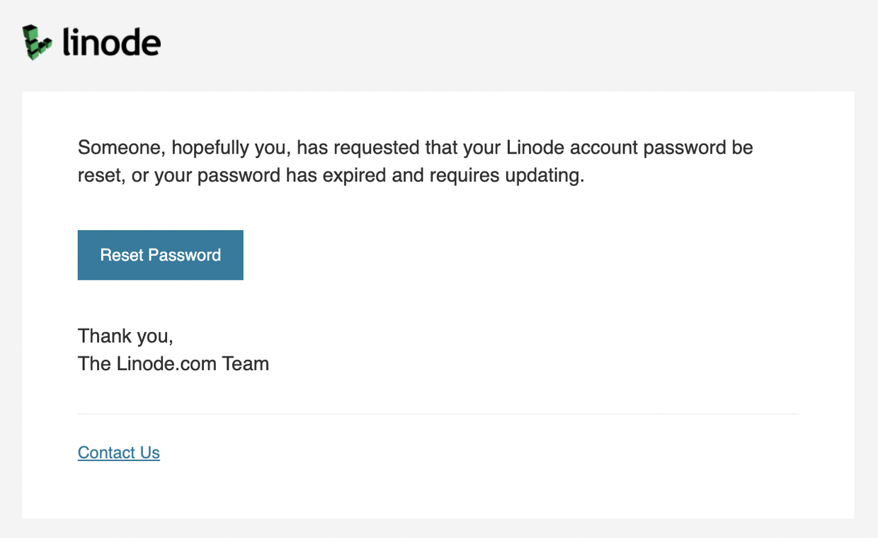Open the Contact Us link
The image size is (878, 538).
[119, 452]
